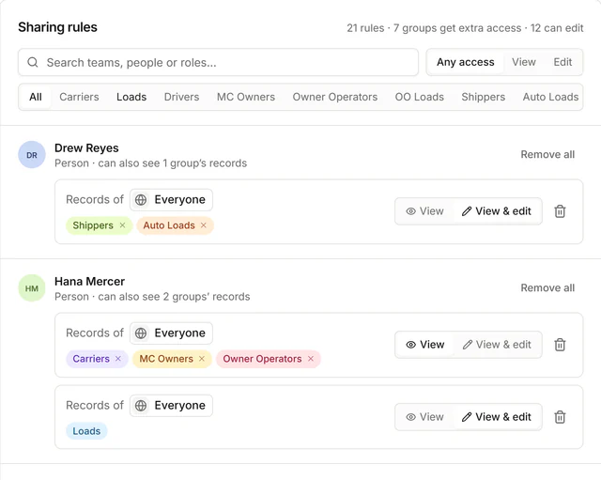
Task: Open the Everyone selector in Hana Mercer's Carriers rule
Action: [171, 333]
